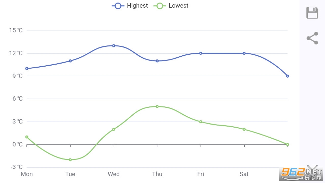Image resolution: width=325 pixels, height=183 pixels.
Task: Click the Highest point on Fri
Action: tap(201, 53)
